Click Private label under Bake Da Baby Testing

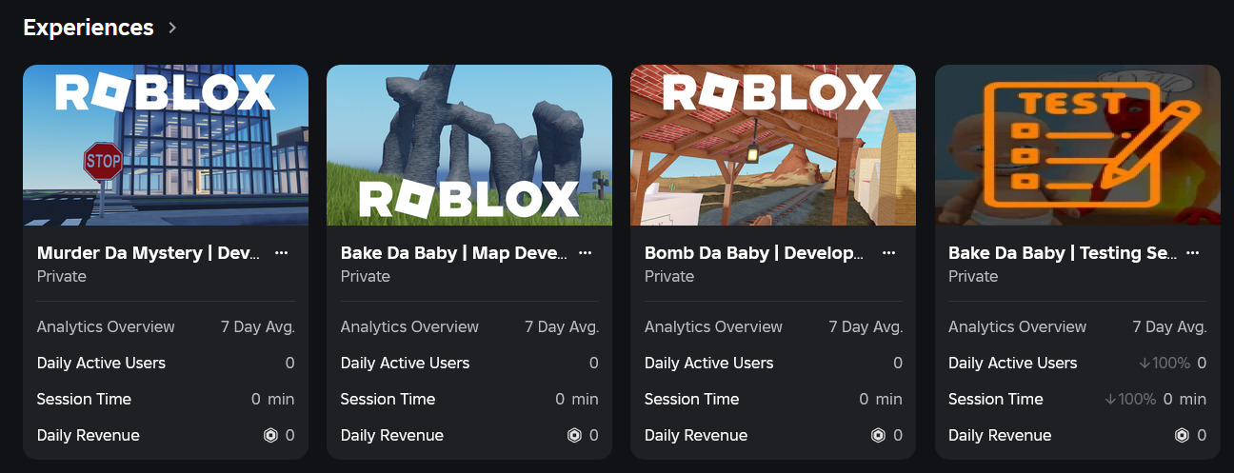[973, 276]
